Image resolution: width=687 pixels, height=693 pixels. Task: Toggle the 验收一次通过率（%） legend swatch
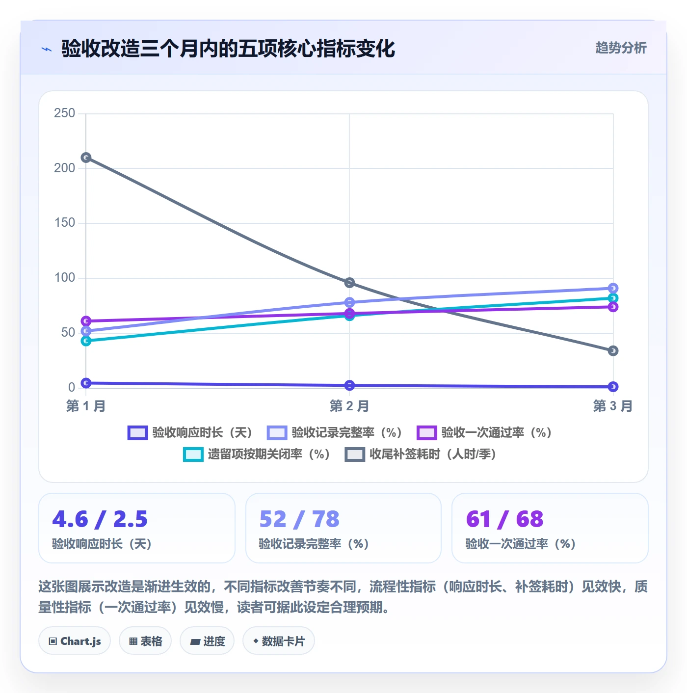coord(426,433)
